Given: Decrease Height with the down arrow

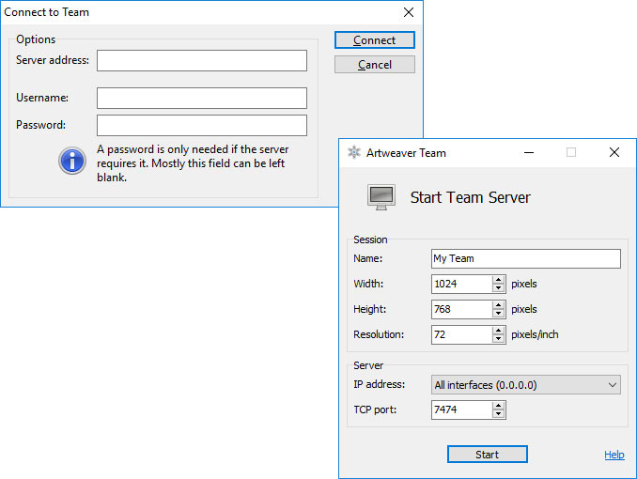Looking at the screenshot, I should 499,314.
